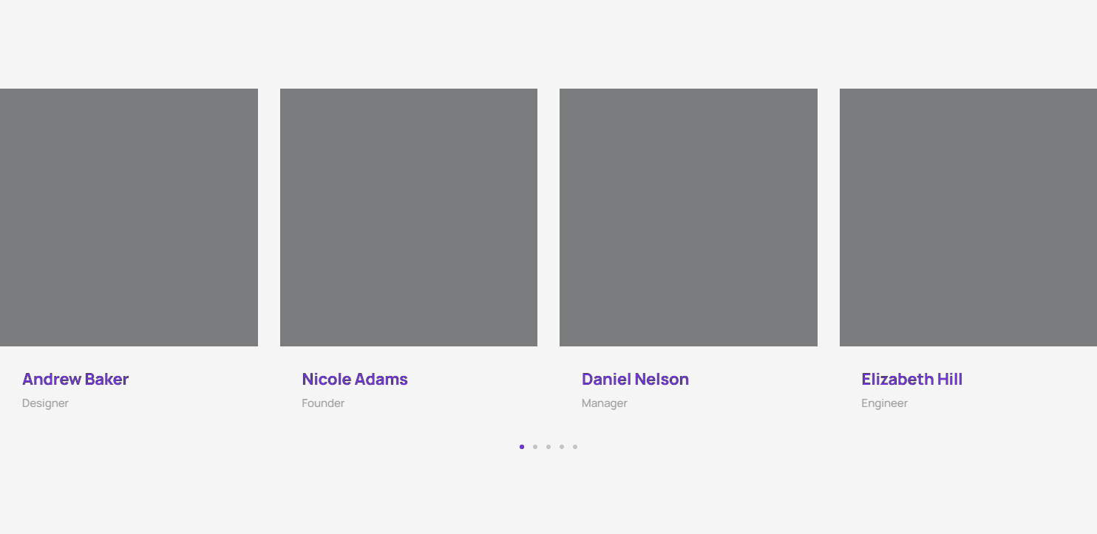Open Daniel Nelson's photo placeholder

(x=688, y=217)
